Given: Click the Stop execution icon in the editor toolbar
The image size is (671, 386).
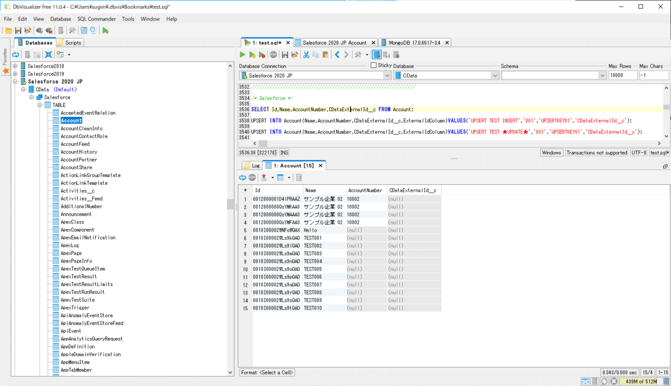Looking at the screenshot, I should click(x=273, y=55).
